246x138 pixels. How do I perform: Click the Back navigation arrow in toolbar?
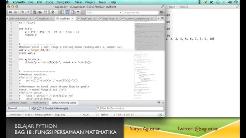pos(10,12)
